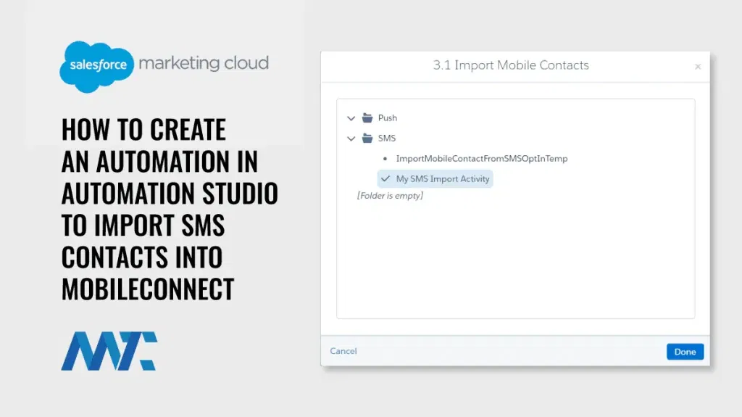Click the SMS folder icon
This screenshot has width=742, height=417.
point(367,138)
